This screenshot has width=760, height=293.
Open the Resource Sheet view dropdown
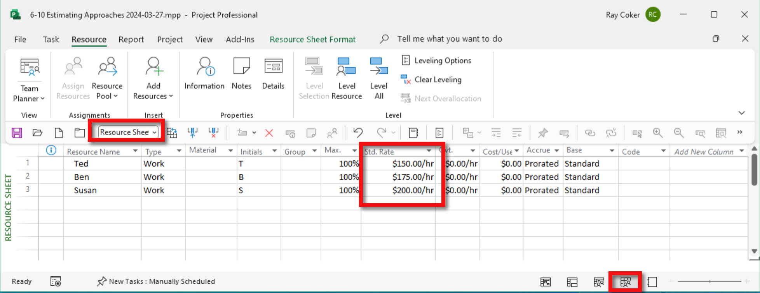click(x=154, y=133)
